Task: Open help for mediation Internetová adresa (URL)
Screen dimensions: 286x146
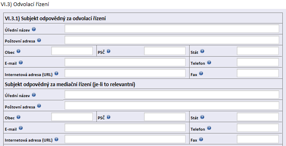Action: point(56,140)
